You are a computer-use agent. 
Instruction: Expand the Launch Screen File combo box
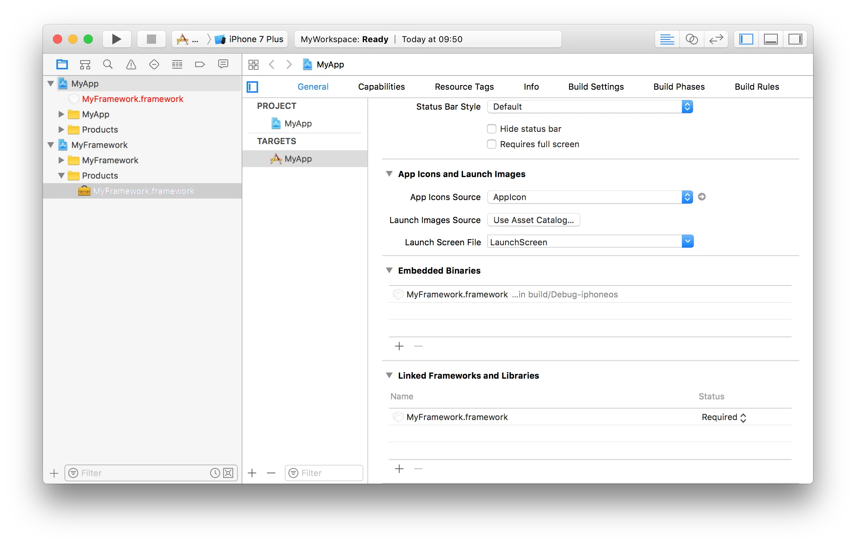pyautogui.click(x=688, y=241)
